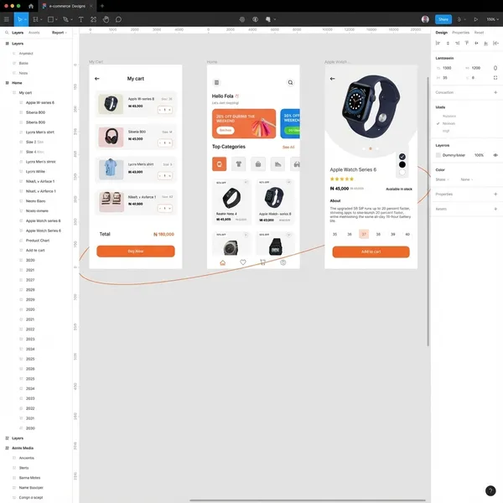The height and width of the screenshot is (503, 503).
Task: Click See All link in Home frame
Action: point(288,147)
